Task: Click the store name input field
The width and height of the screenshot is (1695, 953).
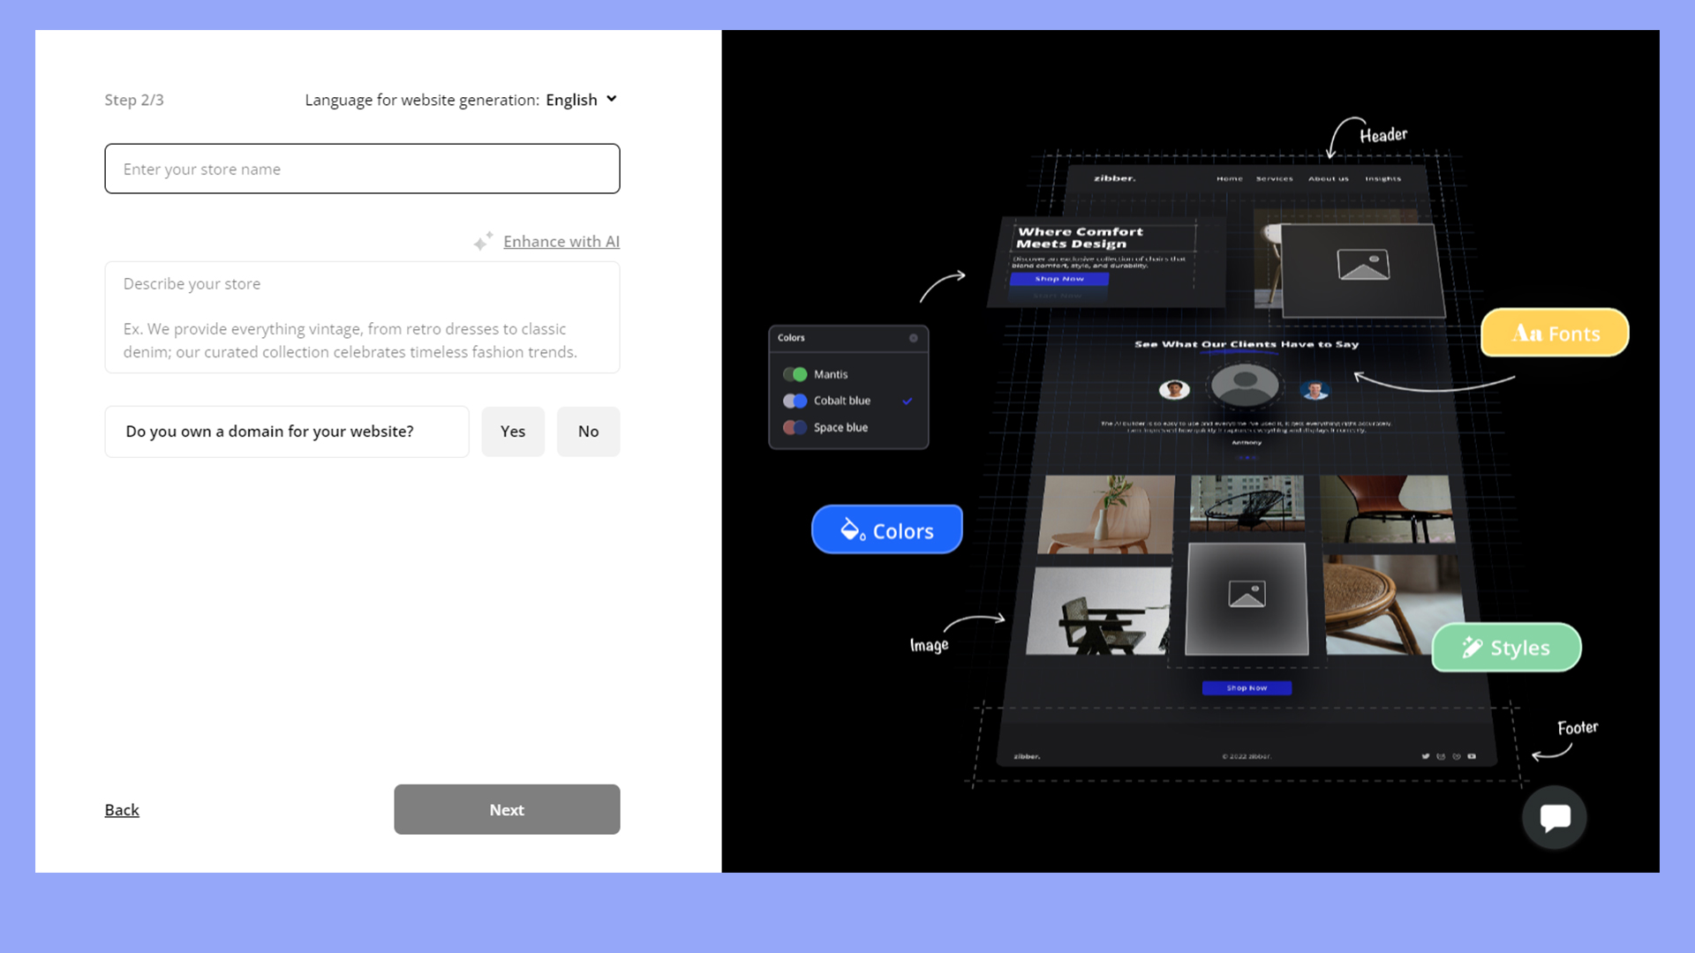Action: pos(362,169)
